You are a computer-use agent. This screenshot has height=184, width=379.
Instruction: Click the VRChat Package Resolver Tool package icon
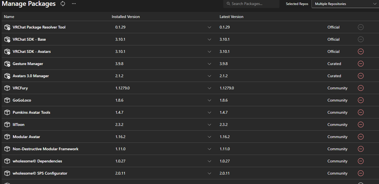7,27
